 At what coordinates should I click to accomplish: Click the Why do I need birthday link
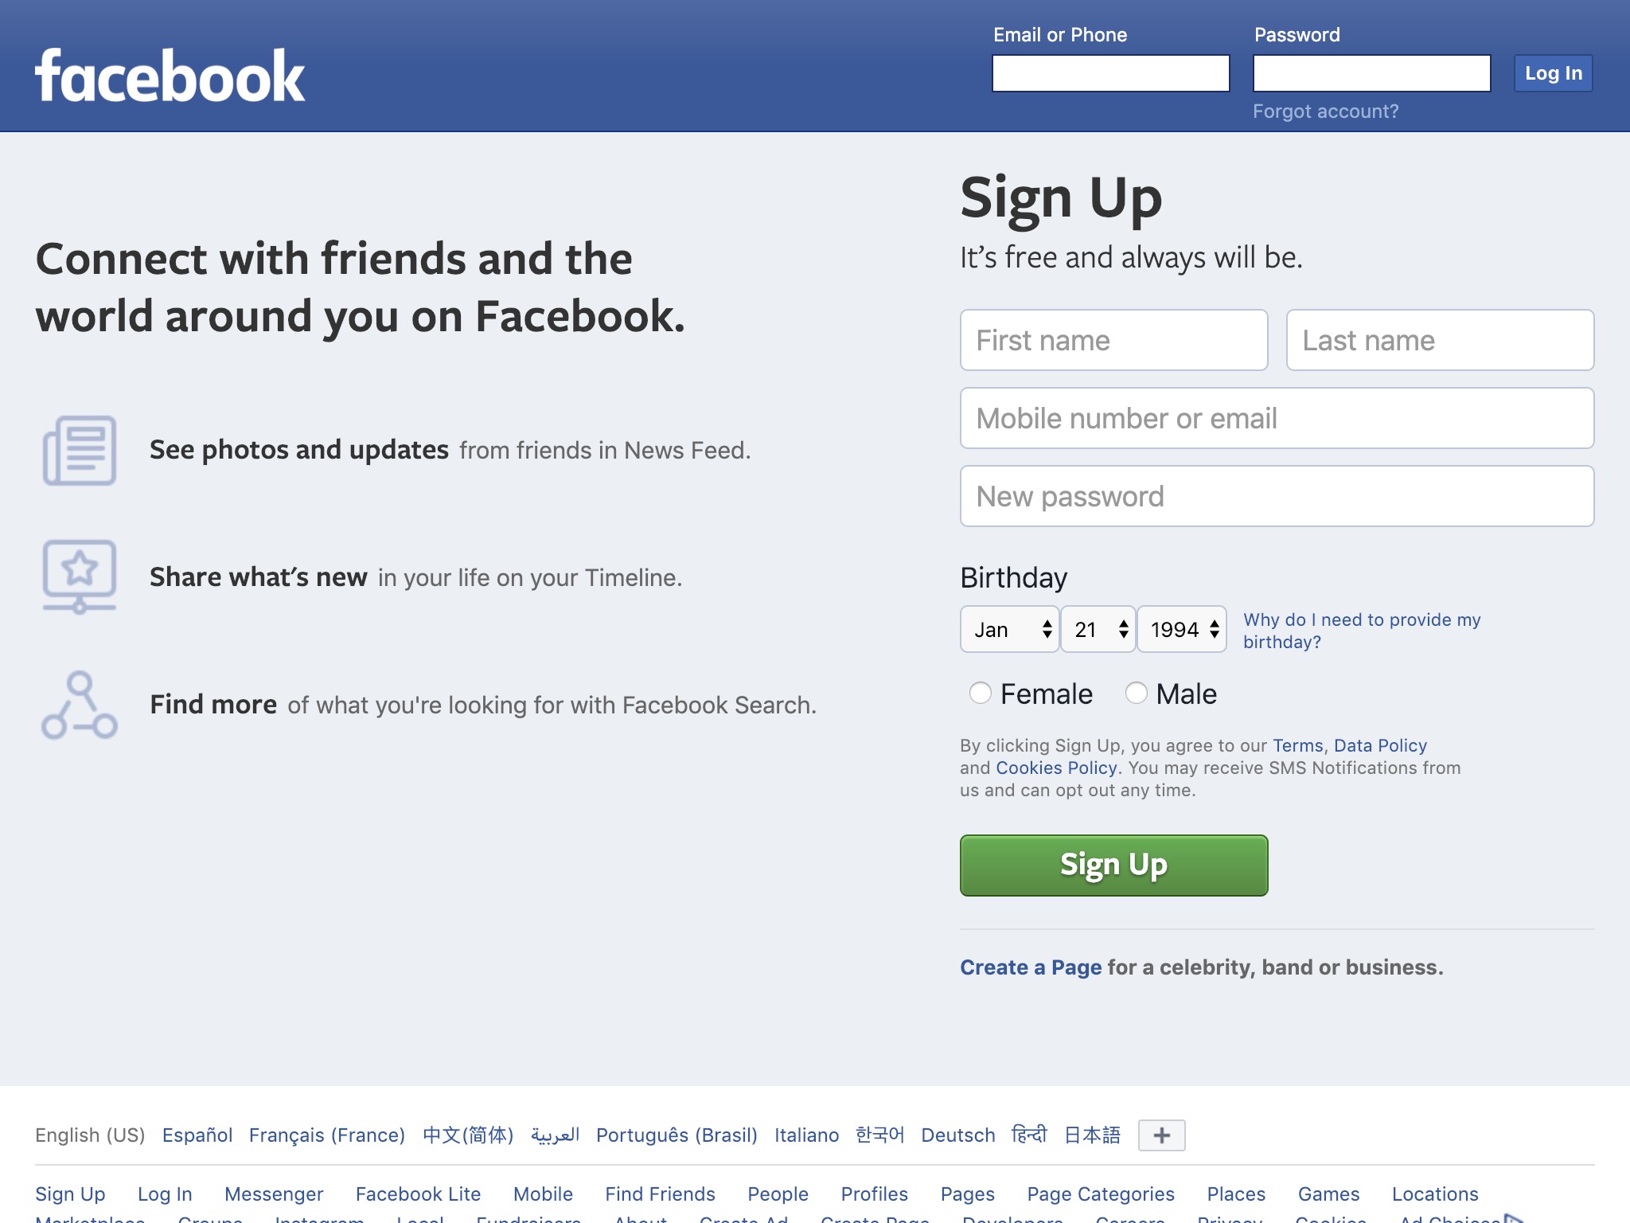coord(1362,631)
